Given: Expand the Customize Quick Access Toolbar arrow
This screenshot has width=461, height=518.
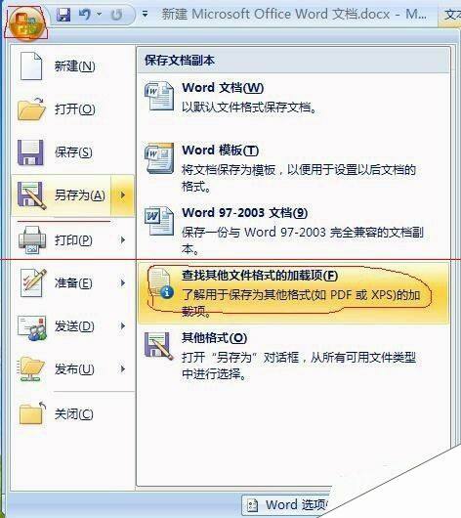Looking at the screenshot, I should click(x=145, y=15).
